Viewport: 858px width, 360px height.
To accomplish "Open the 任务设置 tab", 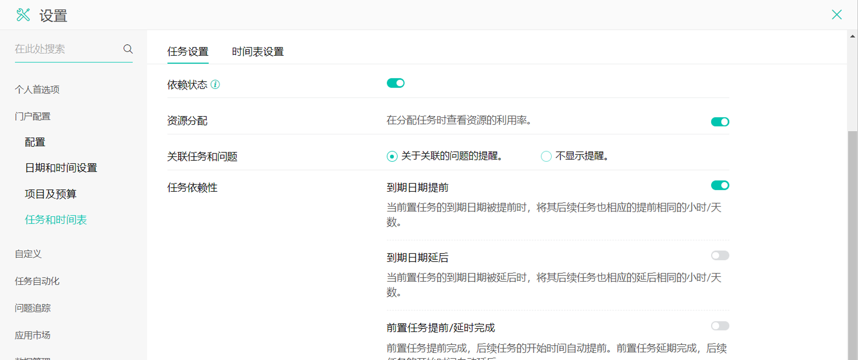I will 188,52.
